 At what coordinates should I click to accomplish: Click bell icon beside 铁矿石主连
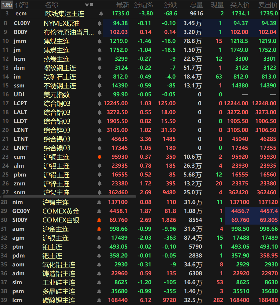tap(100, 77)
